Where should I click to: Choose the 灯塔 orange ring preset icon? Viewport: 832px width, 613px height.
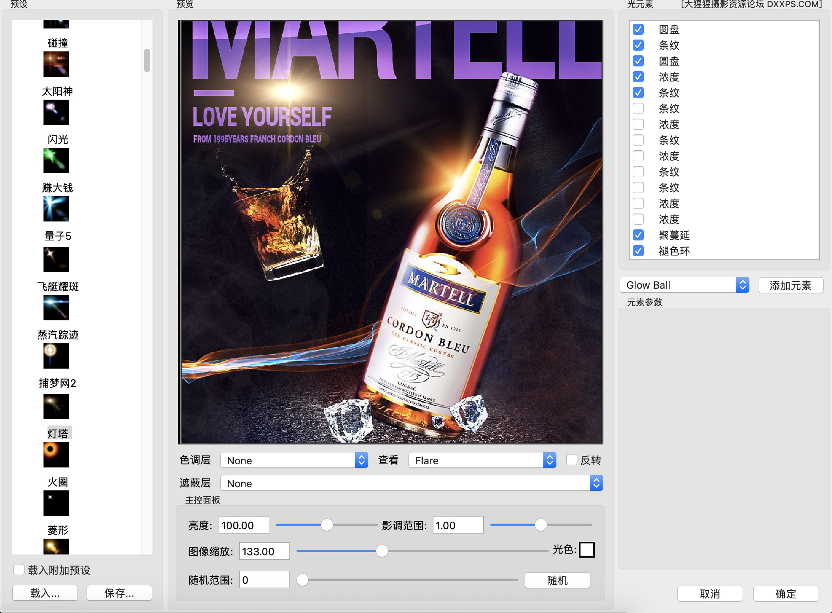(x=56, y=454)
